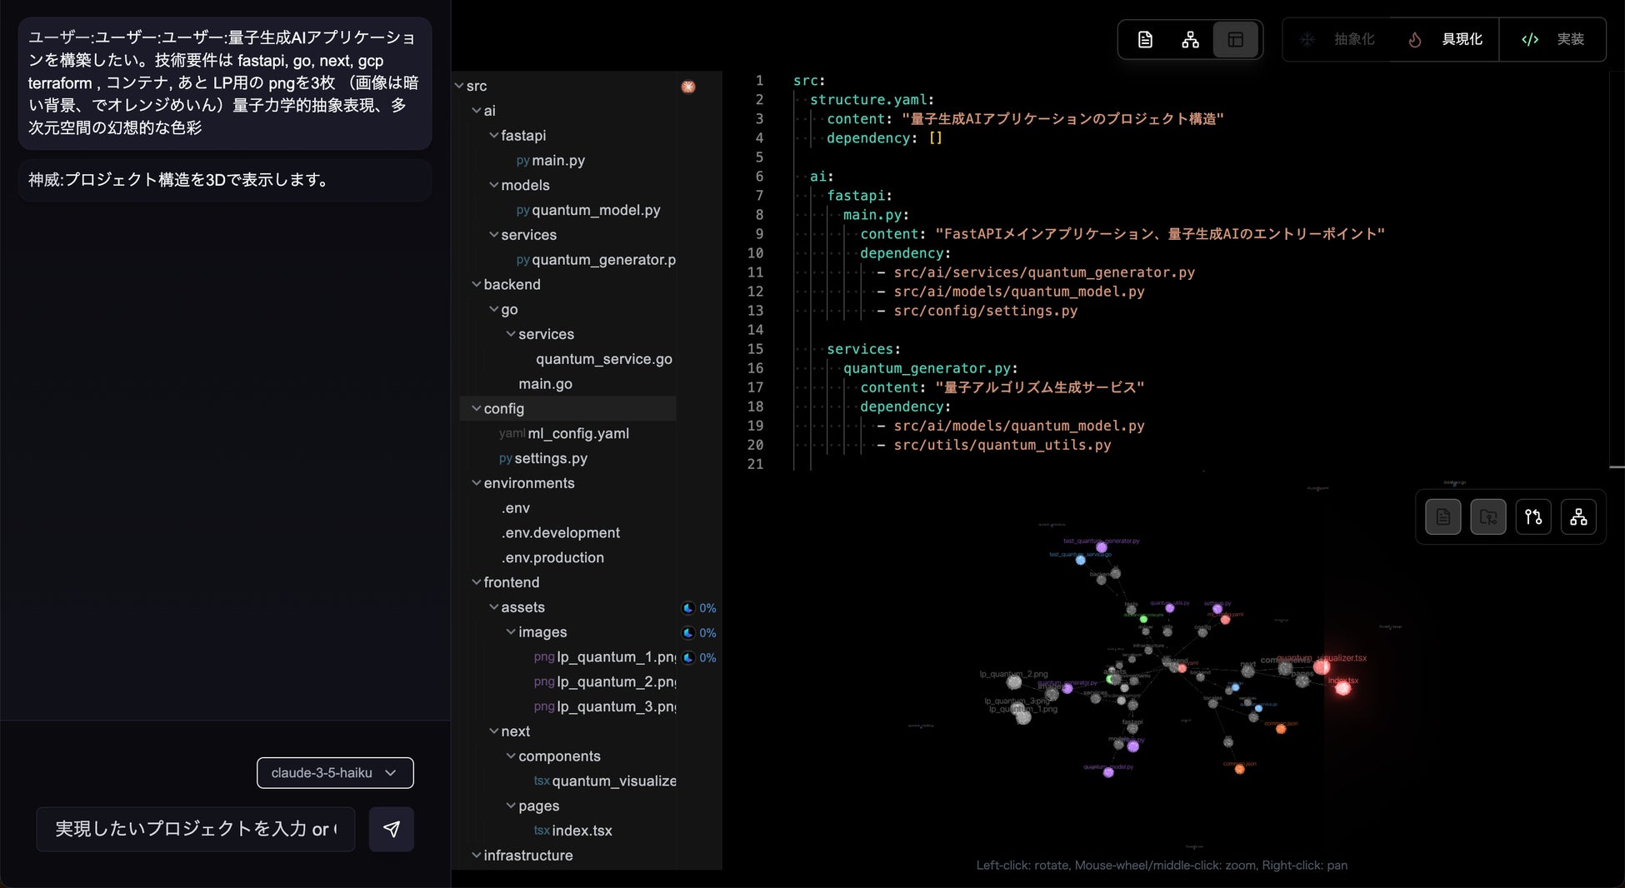Click the 0% progress indicator on images row

[x=698, y=633]
